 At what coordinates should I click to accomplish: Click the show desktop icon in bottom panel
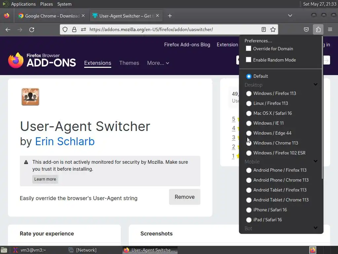coord(4,250)
